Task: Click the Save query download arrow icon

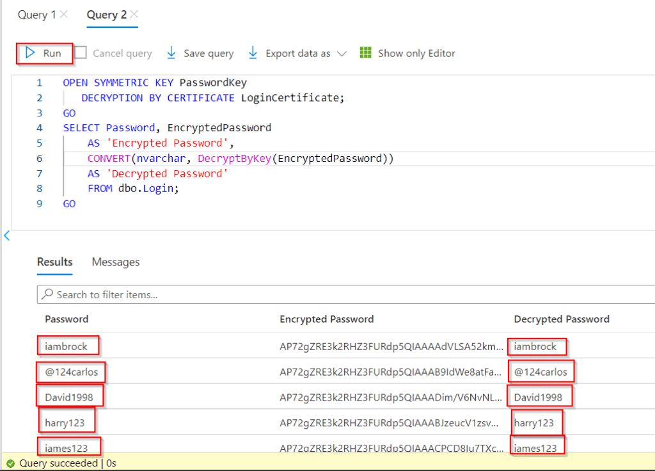Action: 171,52
